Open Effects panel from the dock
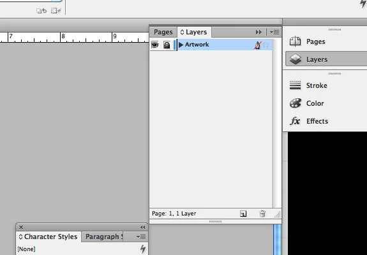This screenshot has height=255, width=367. click(325, 121)
